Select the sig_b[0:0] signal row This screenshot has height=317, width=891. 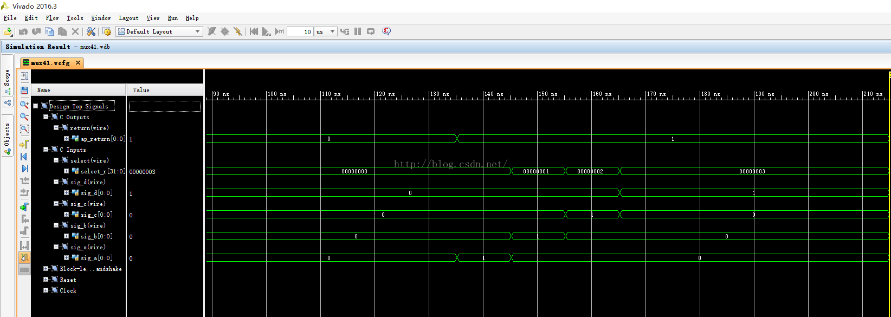96,236
